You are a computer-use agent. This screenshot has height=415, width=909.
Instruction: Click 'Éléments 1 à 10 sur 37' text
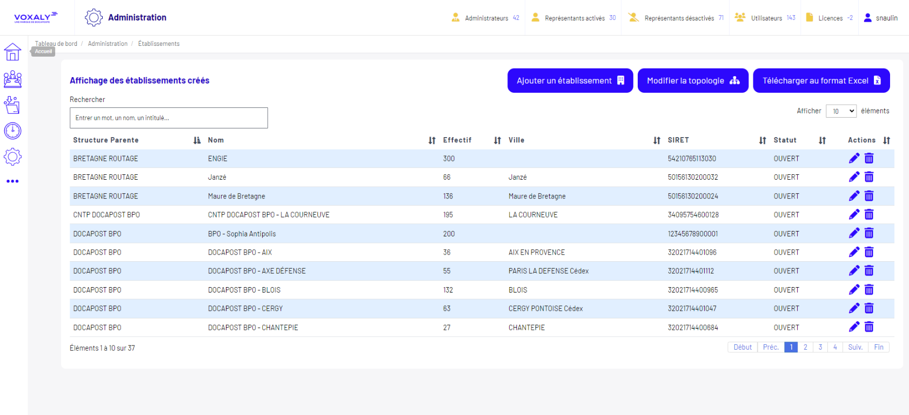[x=102, y=348]
